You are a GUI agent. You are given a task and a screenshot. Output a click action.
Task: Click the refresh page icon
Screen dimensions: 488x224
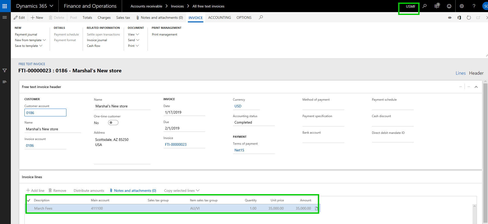(469, 18)
